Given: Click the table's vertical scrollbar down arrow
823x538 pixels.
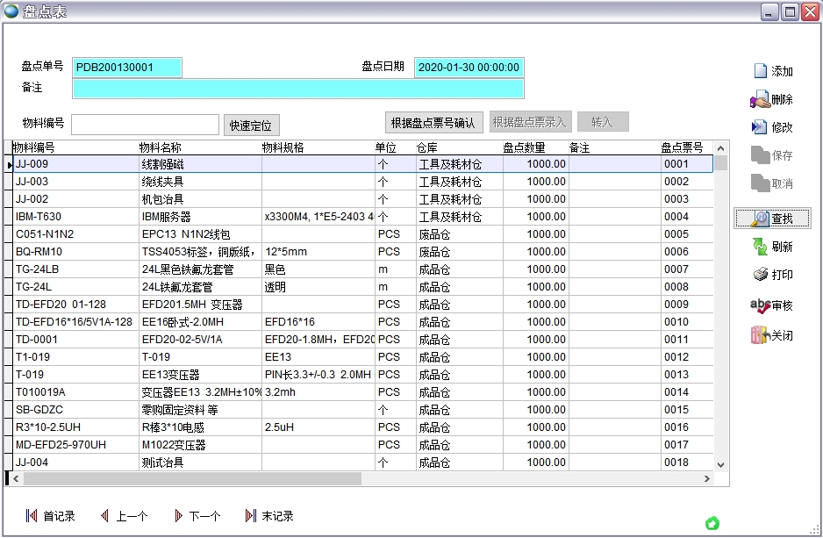Looking at the screenshot, I should (x=721, y=464).
